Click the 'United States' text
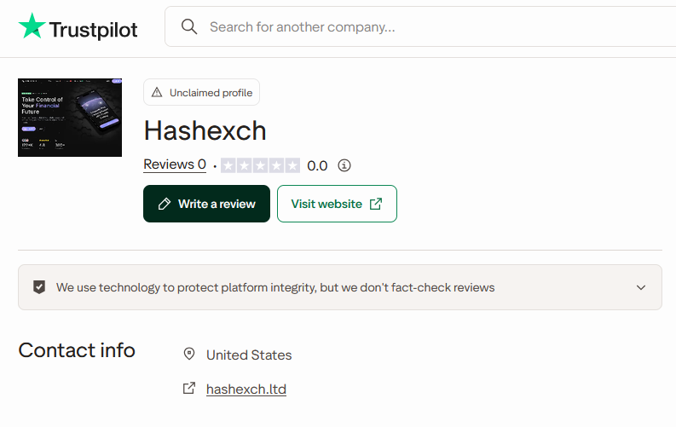The height and width of the screenshot is (427, 676). tap(249, 355)
